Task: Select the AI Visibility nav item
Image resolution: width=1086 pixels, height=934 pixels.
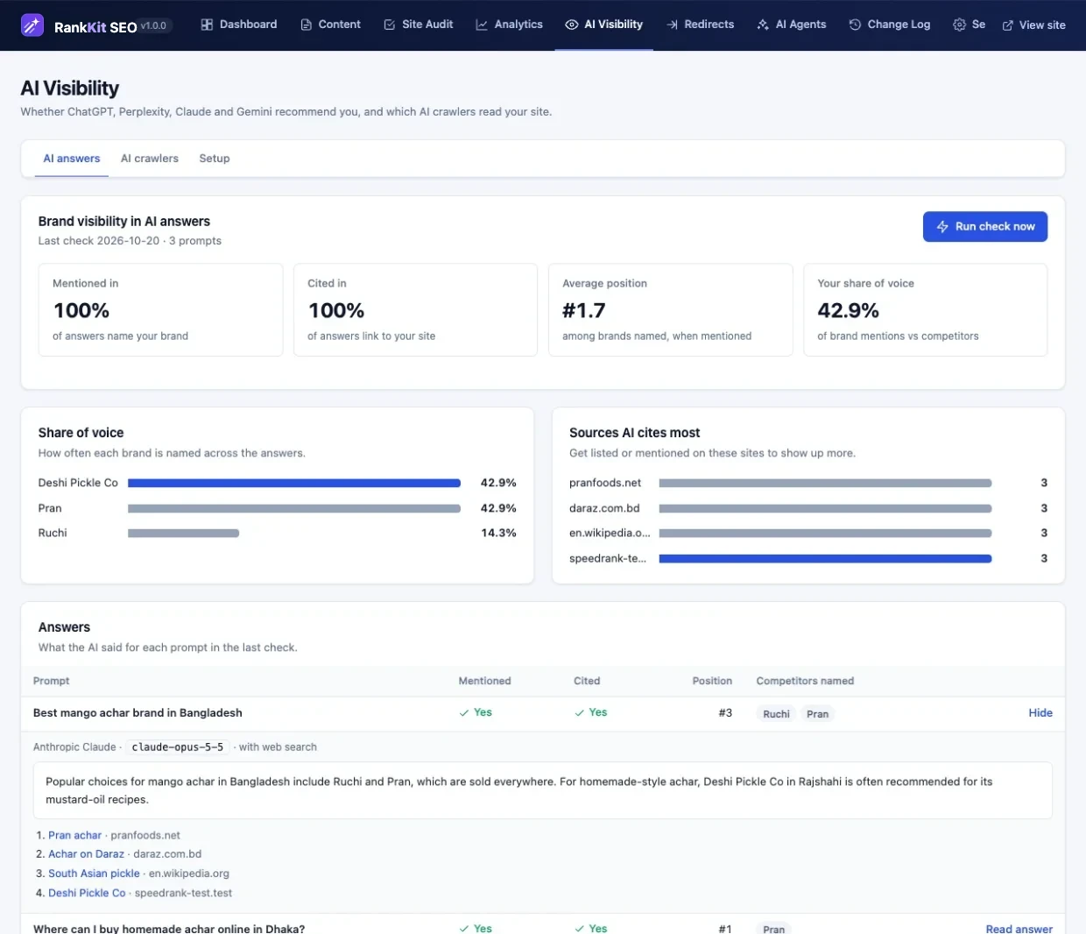Action: point(604,25)
